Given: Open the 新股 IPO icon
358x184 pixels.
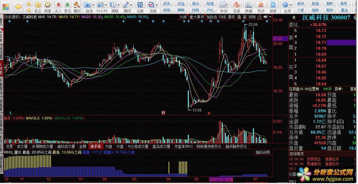Looking at the screenshot, I should coord(273,5).
